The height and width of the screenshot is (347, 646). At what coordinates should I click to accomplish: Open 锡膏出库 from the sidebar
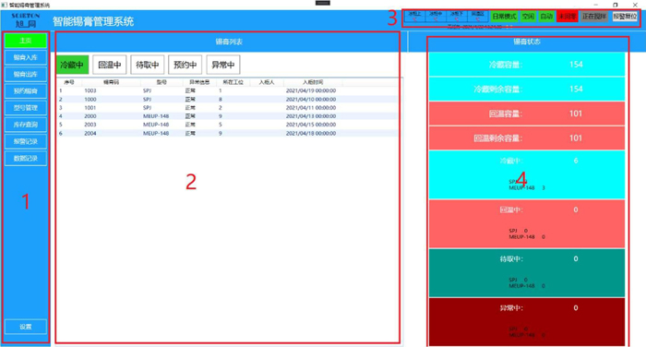click(26, 74)
